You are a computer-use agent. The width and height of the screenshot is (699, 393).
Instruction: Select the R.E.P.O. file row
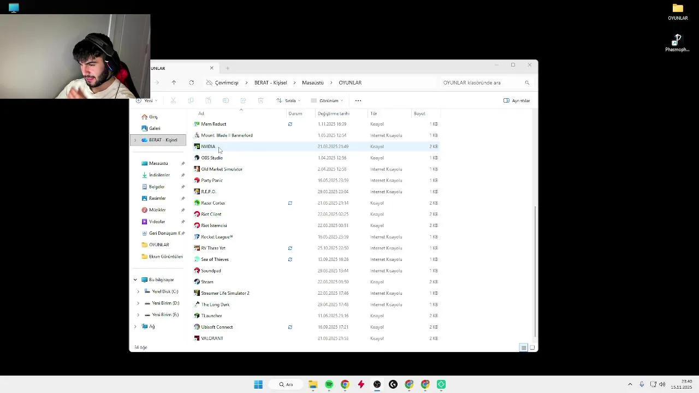(x=317, y=192)
